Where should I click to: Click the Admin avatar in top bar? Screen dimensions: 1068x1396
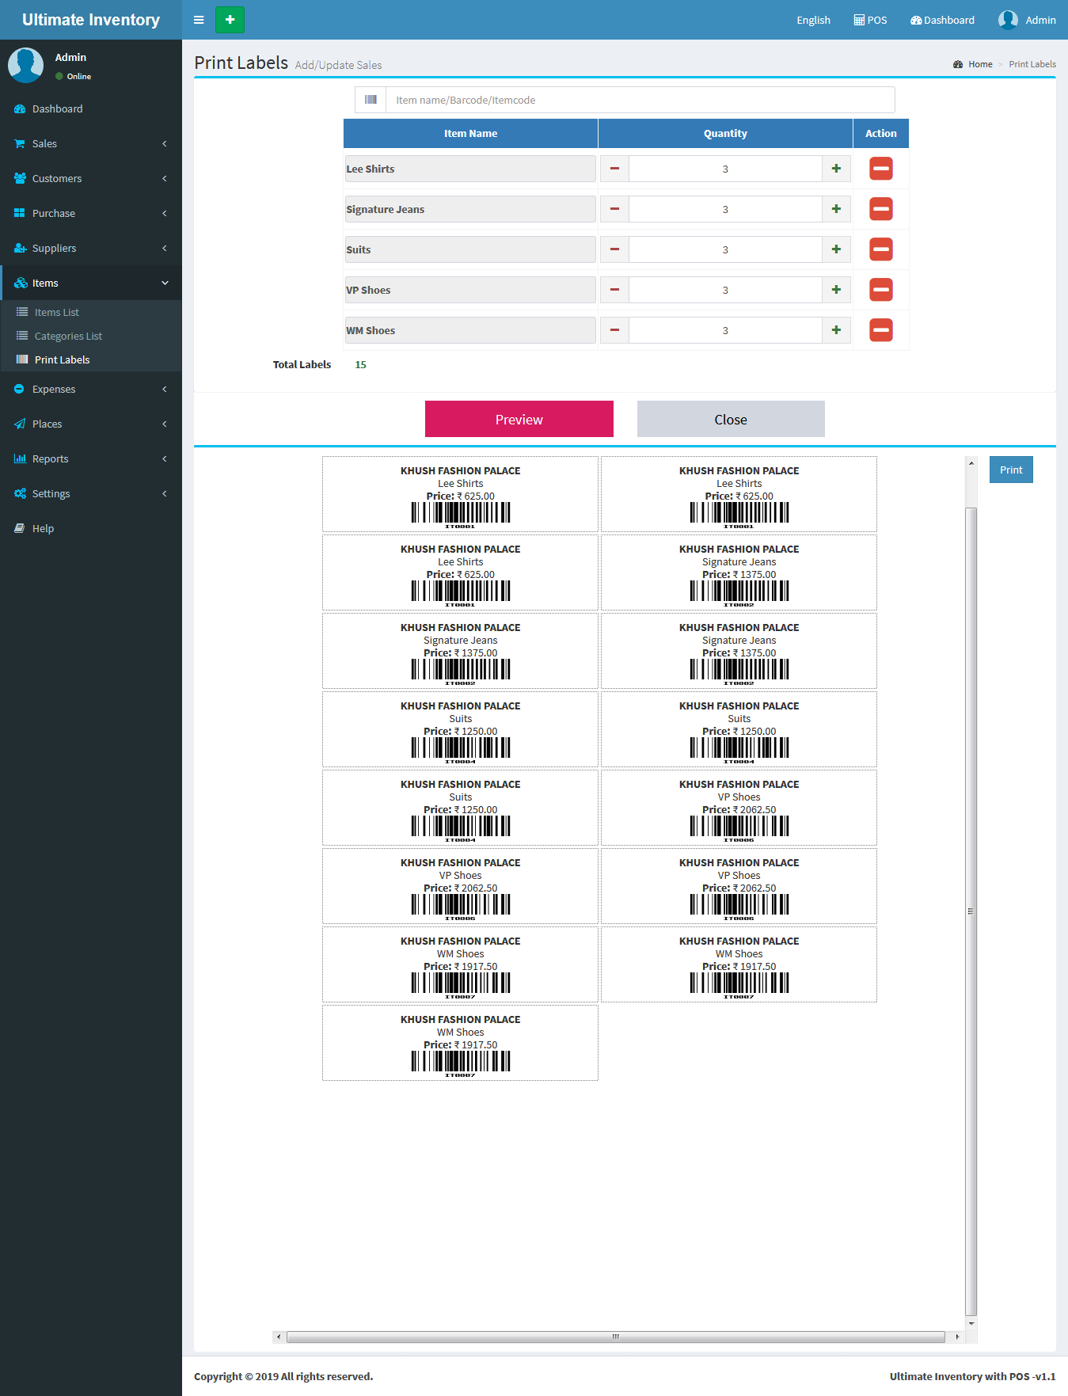(1008, 20)
